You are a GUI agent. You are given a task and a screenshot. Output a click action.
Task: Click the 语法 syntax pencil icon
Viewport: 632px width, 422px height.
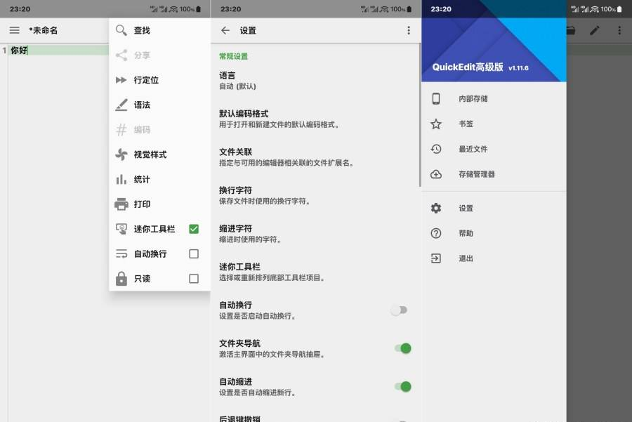[121, 105]
